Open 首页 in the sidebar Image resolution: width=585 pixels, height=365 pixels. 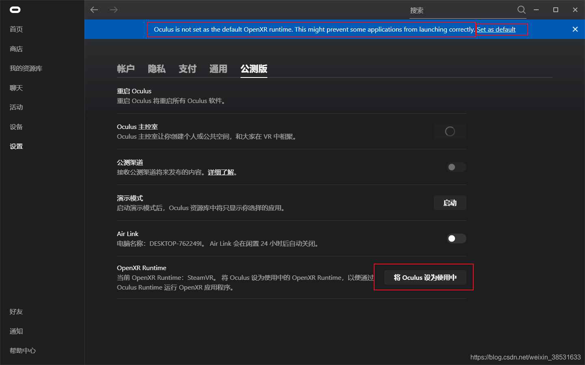[x=16, y=29]
